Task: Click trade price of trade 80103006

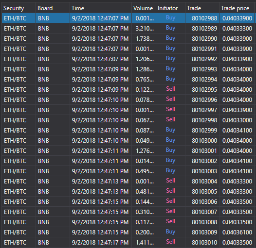Action: click(237, 202)
